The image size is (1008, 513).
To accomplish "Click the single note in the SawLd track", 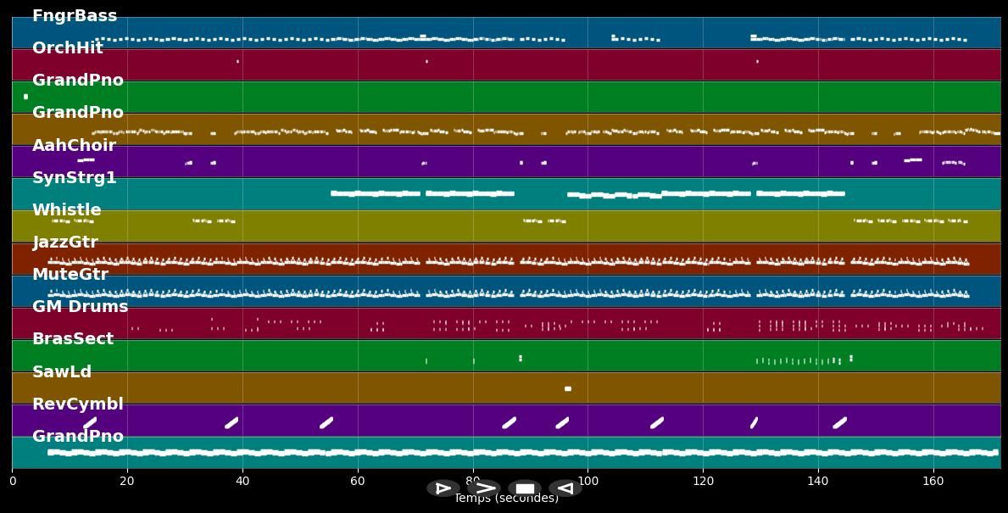I will (568, 388).
